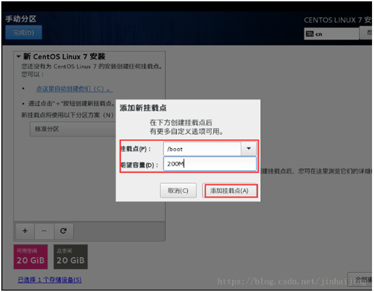Click the cn keyboard layout selector

point(331,34)
